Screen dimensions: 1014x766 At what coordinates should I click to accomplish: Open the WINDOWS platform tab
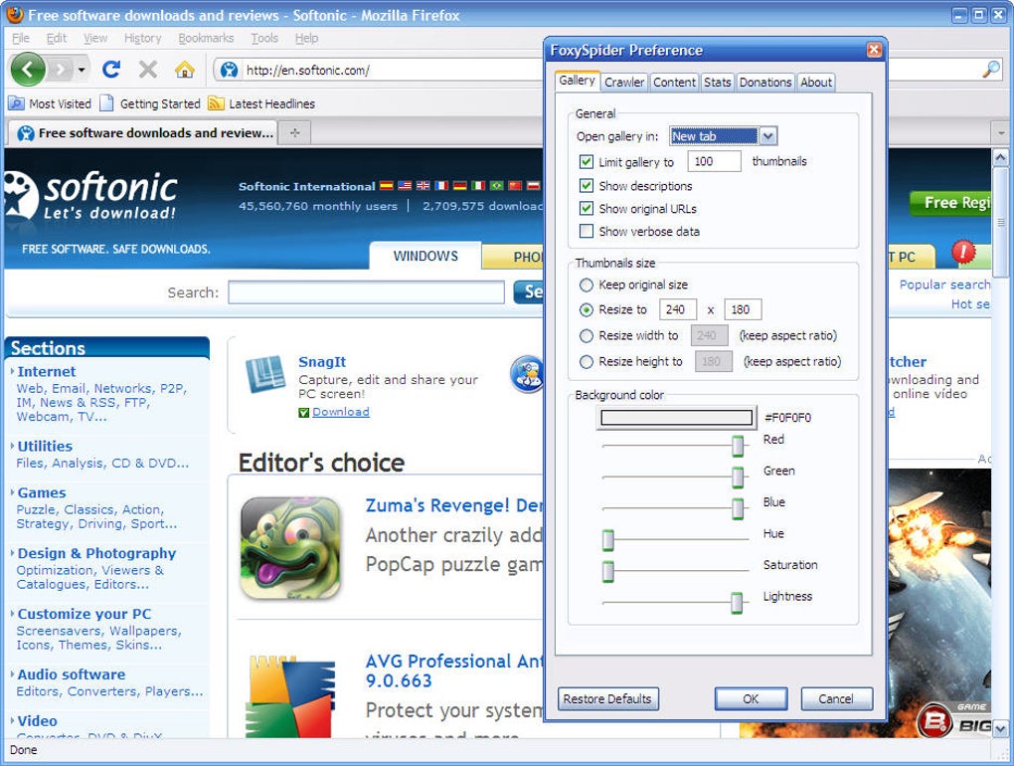click(424, 256)
